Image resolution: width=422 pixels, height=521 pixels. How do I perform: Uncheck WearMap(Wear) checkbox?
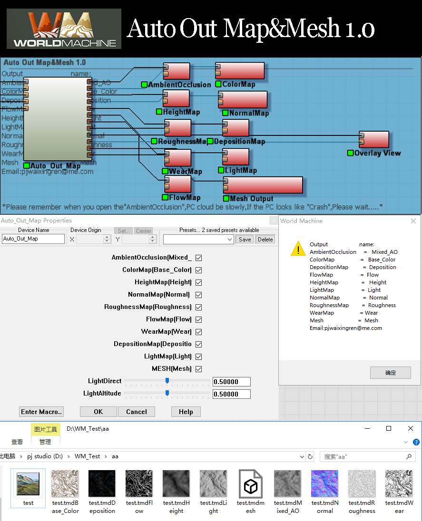(x=198, y=332)
